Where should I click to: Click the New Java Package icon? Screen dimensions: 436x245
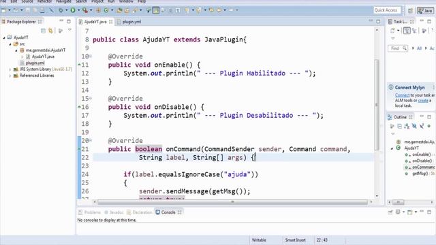click(98, 10)
